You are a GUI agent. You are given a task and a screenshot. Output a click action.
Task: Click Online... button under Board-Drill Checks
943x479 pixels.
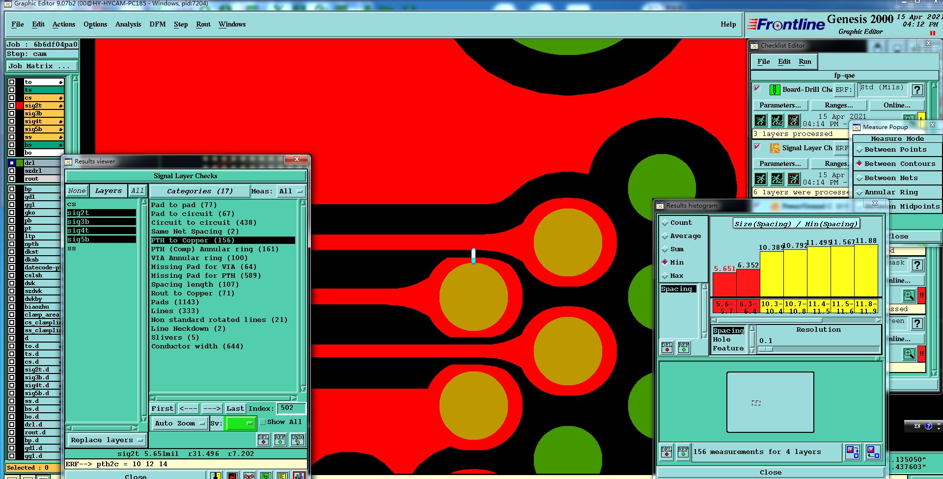tap(897, 106)
